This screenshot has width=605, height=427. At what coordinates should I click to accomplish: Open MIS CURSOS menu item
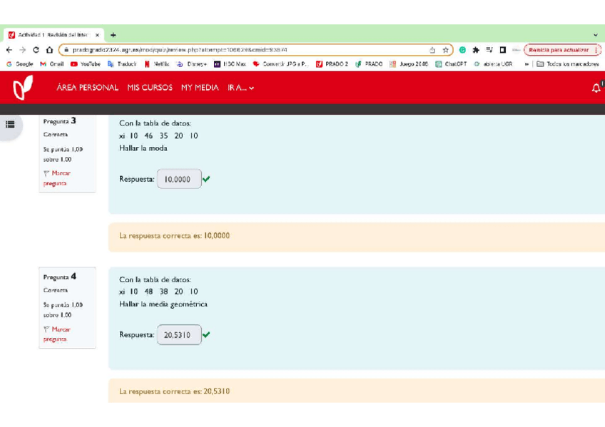click(x=150, y=88)
